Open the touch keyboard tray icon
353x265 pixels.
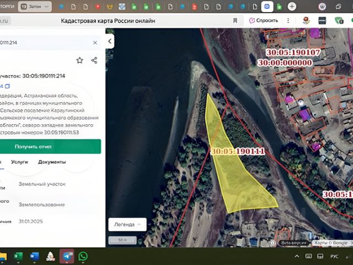click(x=308, y=256)
